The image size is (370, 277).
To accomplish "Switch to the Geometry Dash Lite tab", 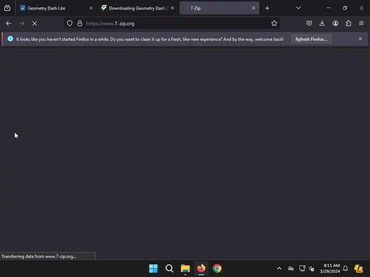I will coord(56,8).
